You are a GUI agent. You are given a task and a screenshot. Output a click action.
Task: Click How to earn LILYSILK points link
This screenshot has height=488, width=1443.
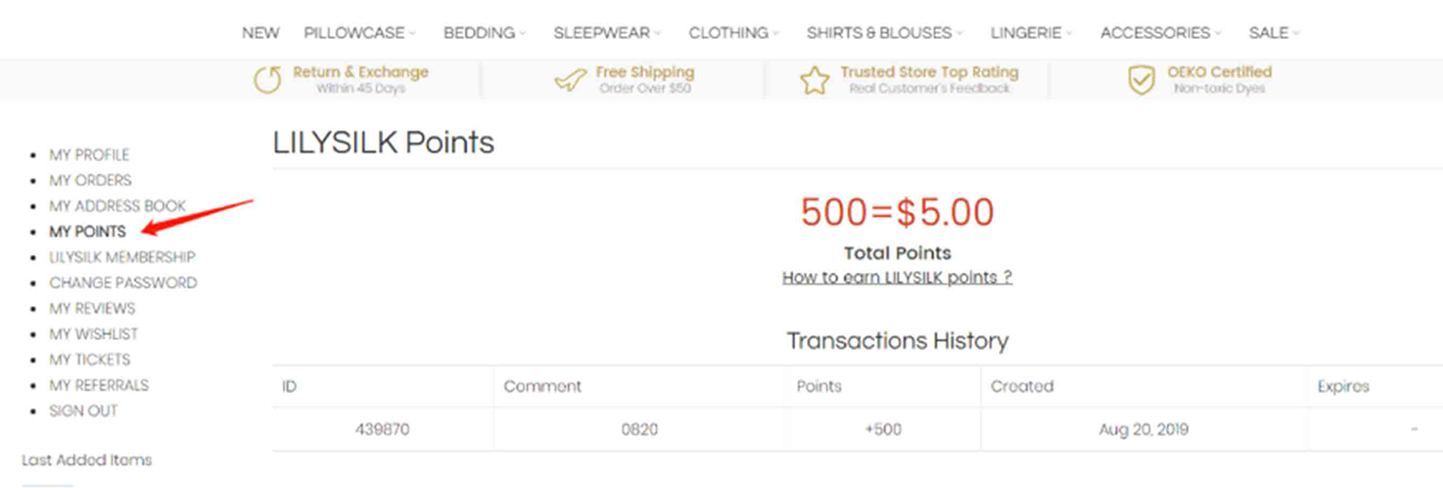click(x=897, y=278)
